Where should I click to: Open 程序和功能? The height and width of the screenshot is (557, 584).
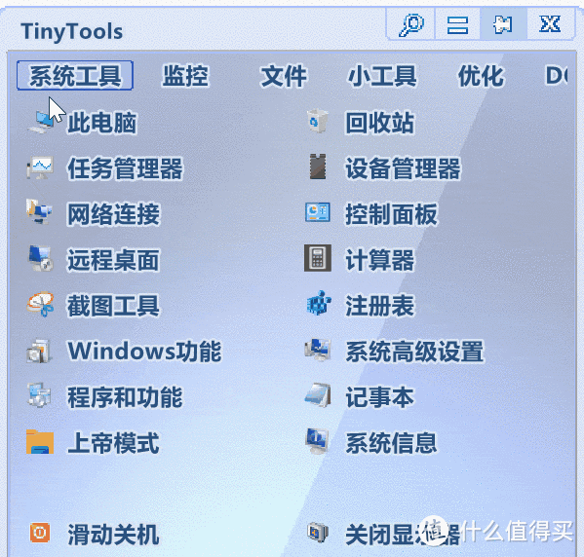tap(125, 397)
